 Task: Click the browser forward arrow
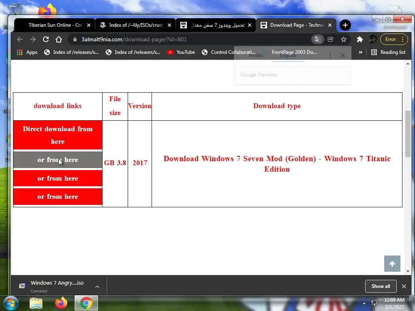(33, 39)
